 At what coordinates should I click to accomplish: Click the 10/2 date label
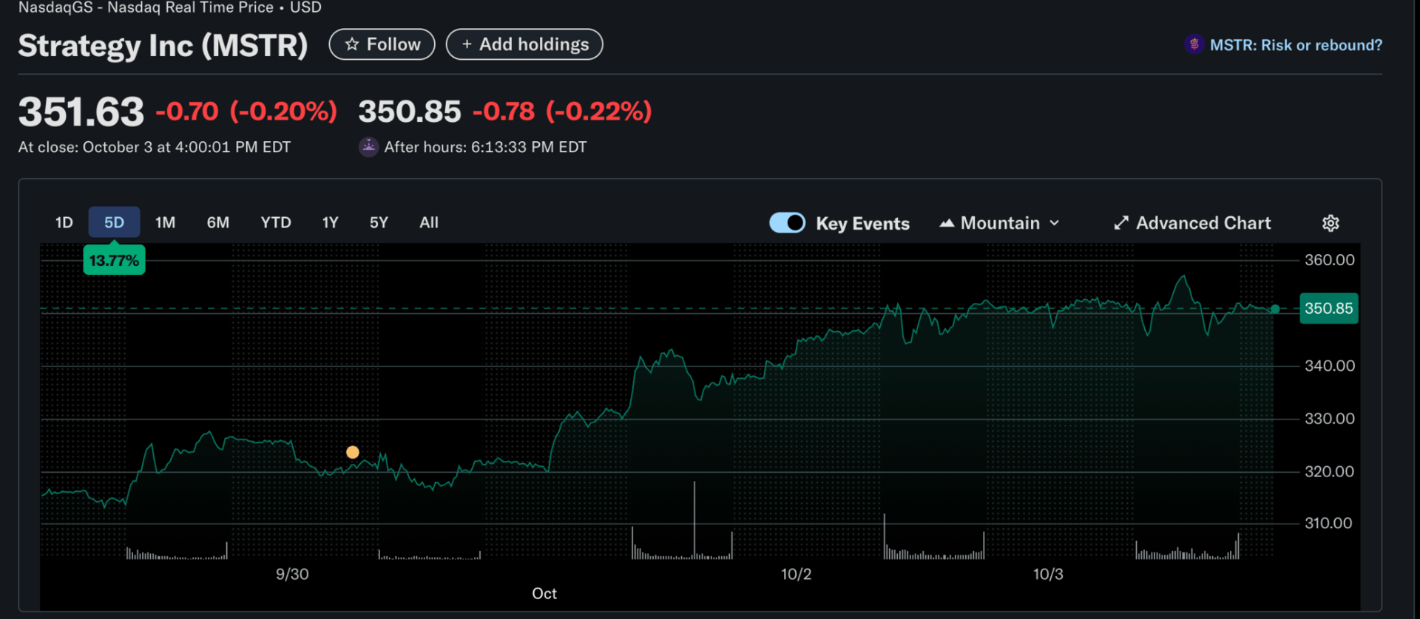797,574
